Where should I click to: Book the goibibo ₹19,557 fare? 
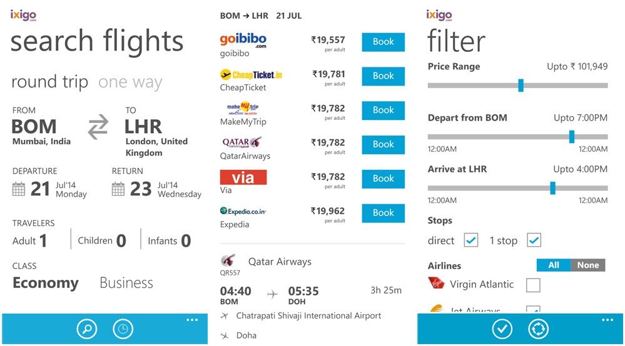click(x=383, y=42)
